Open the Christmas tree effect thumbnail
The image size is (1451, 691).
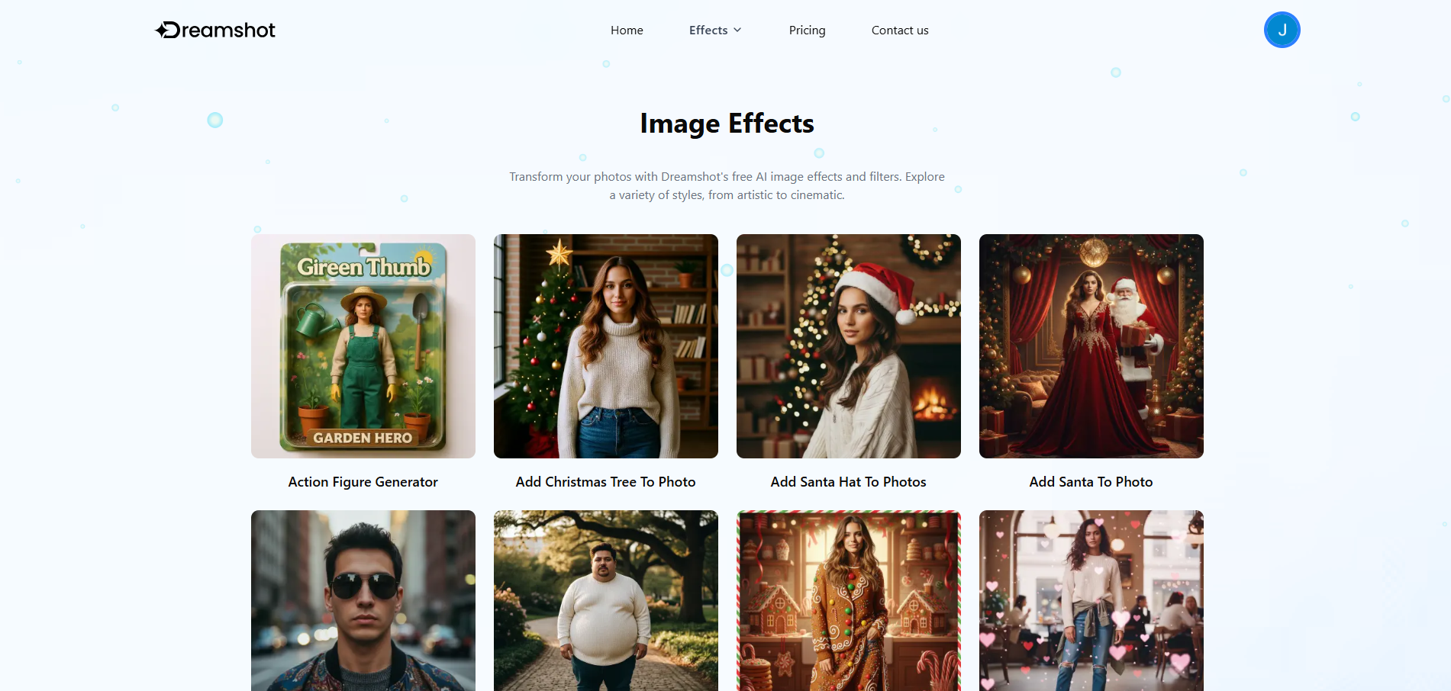point(606,346)
